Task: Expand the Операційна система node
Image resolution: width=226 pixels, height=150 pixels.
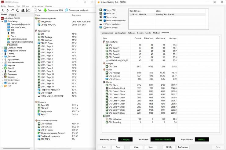Action: (2, 51)
